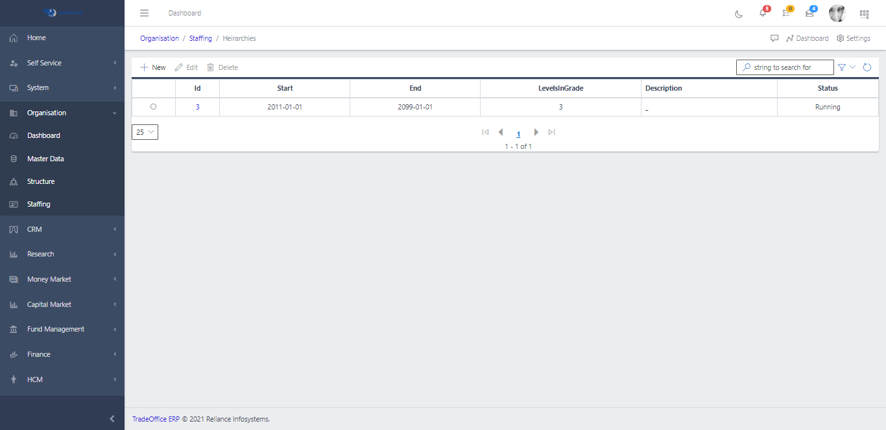Toggle dark mode moon icon
This screenshot has height=430, width=886.
tap(739, 14)
